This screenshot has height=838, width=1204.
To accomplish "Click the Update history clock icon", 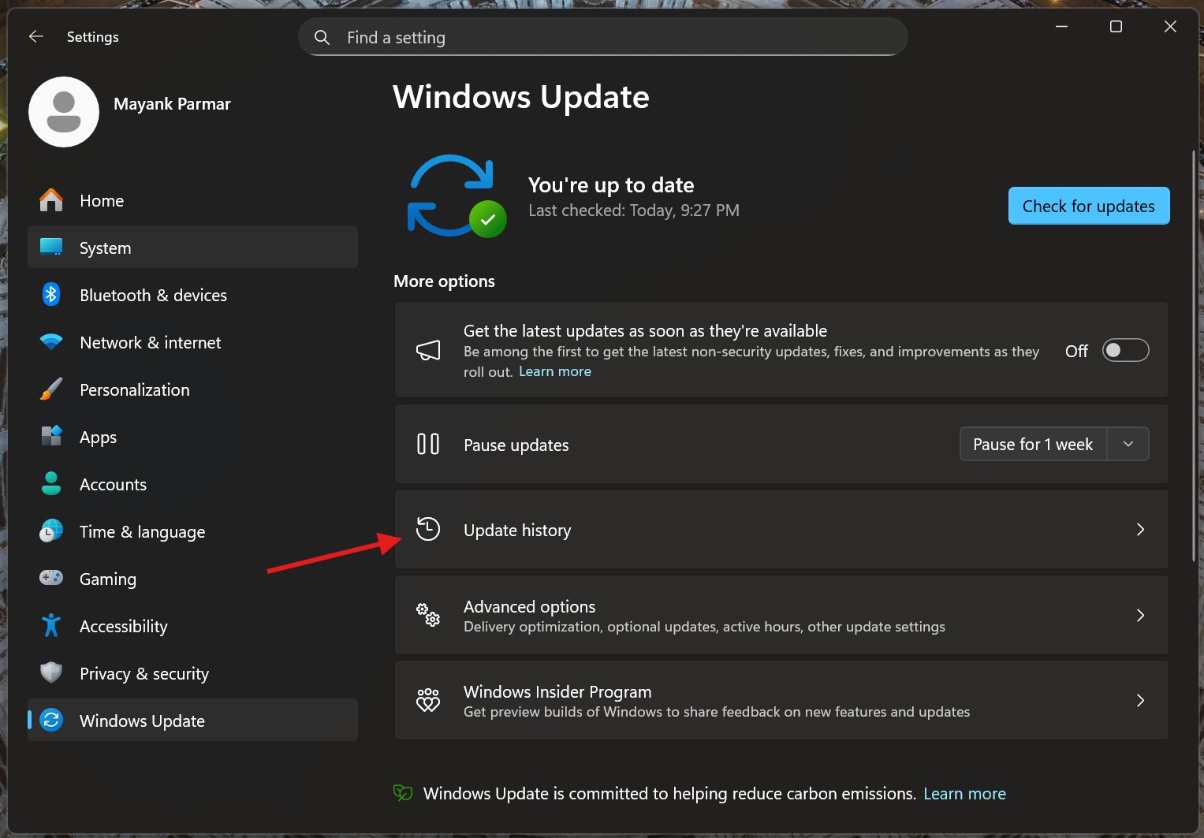I will 428,529.
